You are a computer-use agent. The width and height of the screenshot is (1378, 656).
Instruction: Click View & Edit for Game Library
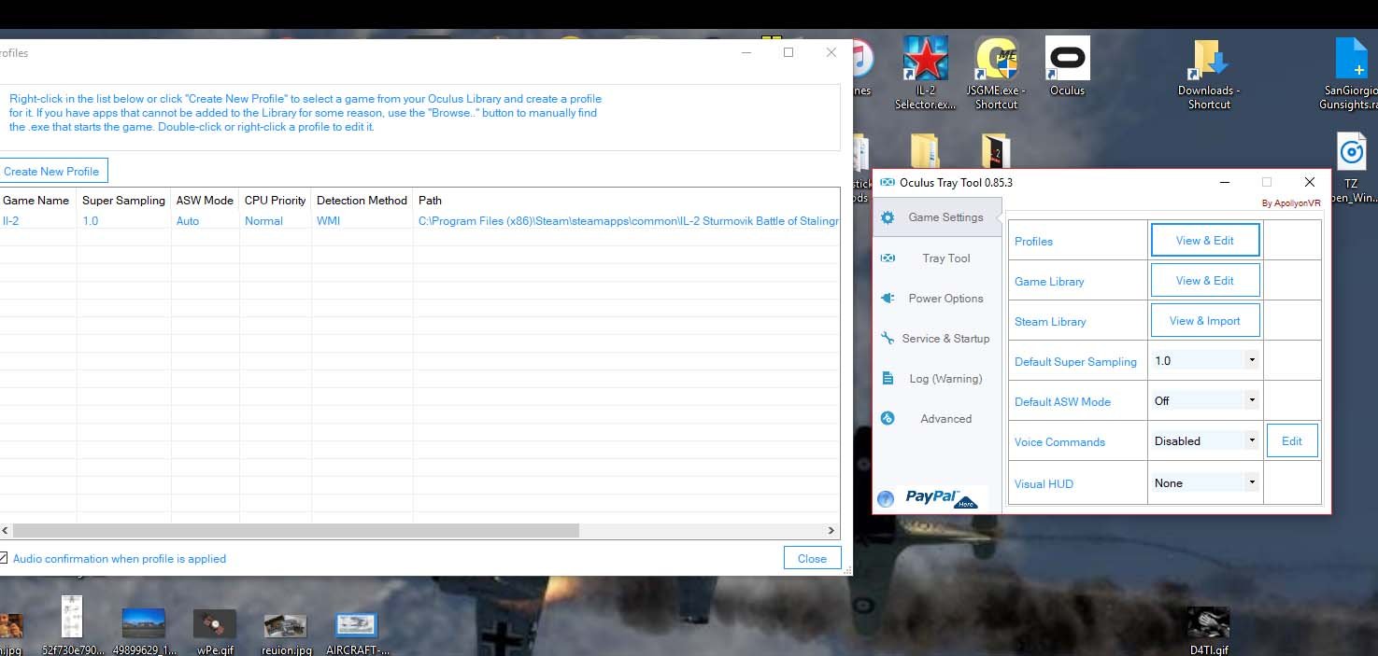click(x=1205, y=281)
